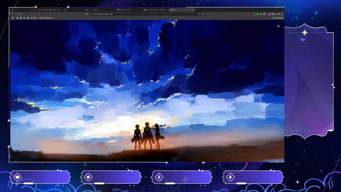
Task: Select the pinned green tab at far left
Action: tap(13, 10)
